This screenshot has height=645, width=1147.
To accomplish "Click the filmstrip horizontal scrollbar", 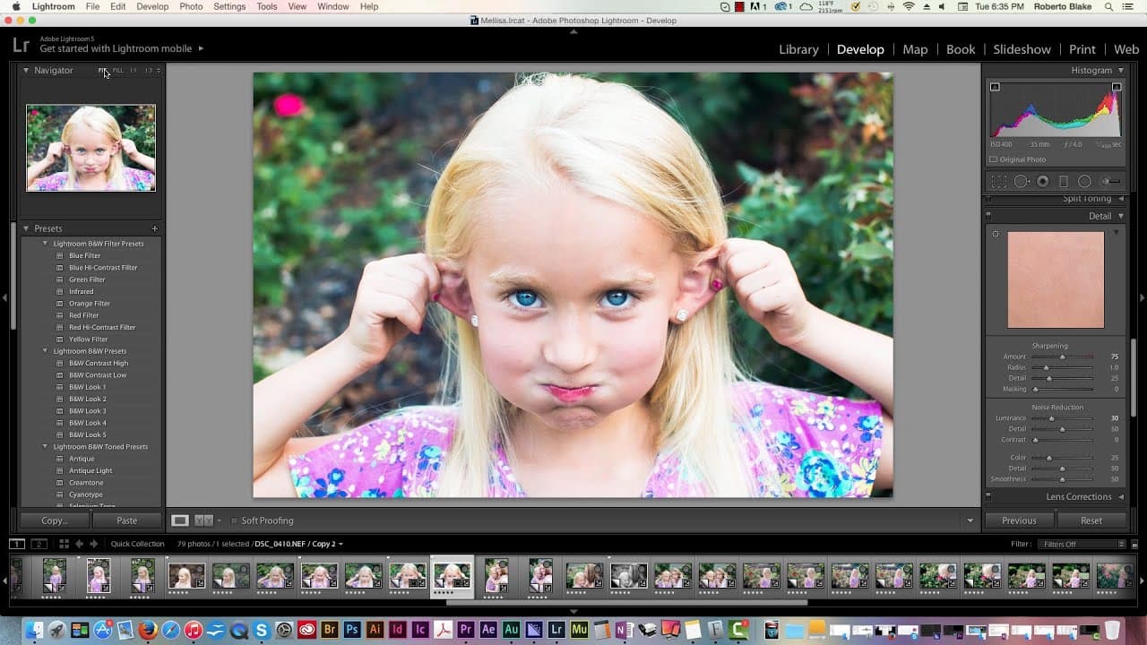I will (626, 603).
